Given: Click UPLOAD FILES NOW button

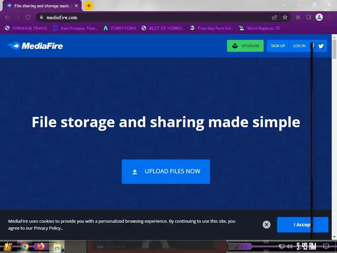Looking at the screenshot, I should tap(166, 171).
